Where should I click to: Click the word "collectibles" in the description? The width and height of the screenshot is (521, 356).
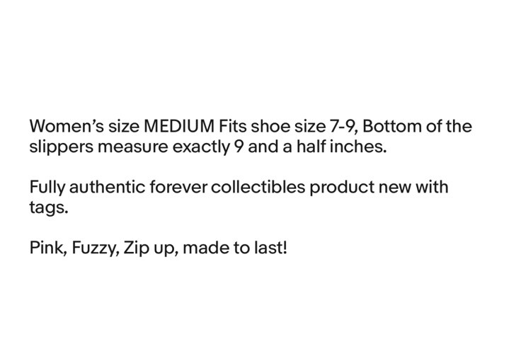[x=258, y=187]
